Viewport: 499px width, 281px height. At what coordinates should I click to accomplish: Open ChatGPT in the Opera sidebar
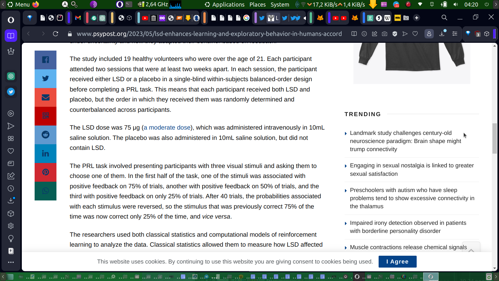(11, 76)
